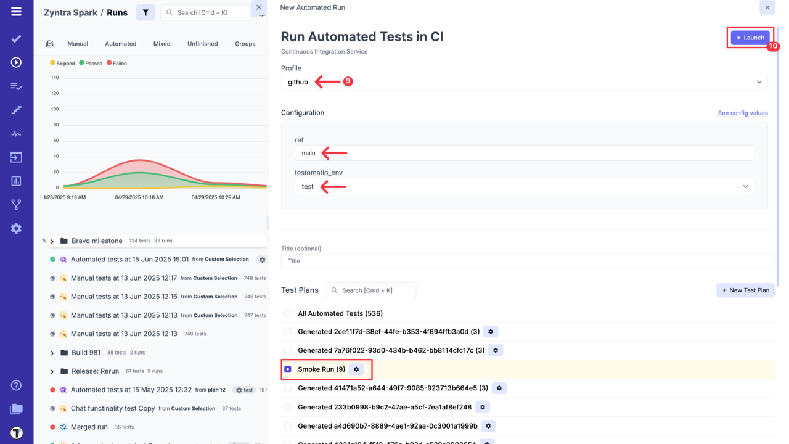The height and width of the screenshot is (444, 789).
Task: Open the Help question mark icon
Action: click(17, 385)
